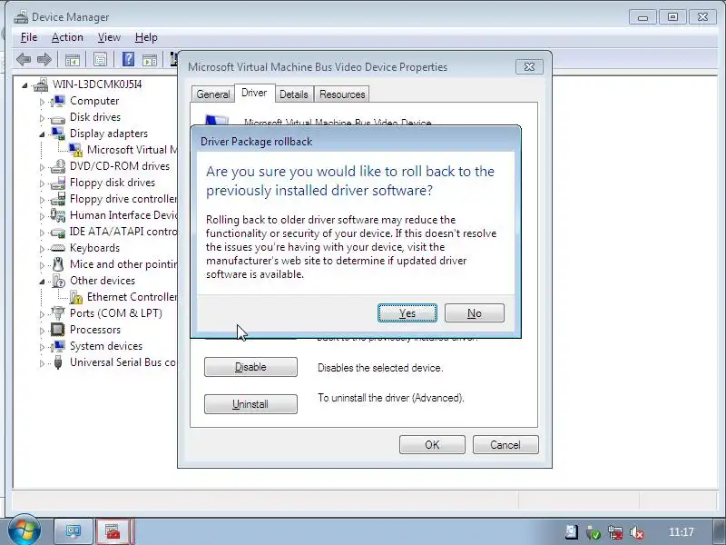The width and height of the screenshot is (726, 545).
Task: Click the Ethernet Controller warning icon
Action: point(75,297)
